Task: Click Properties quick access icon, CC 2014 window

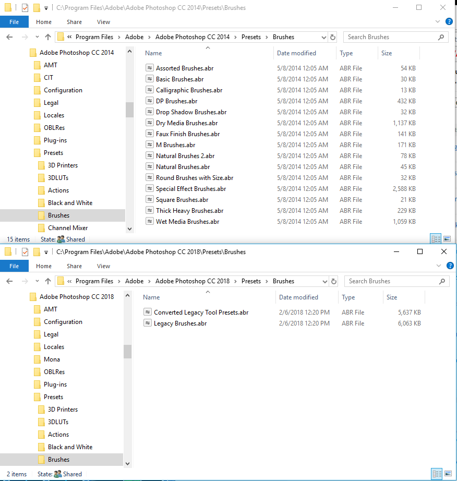Action: tap(25, 8)
